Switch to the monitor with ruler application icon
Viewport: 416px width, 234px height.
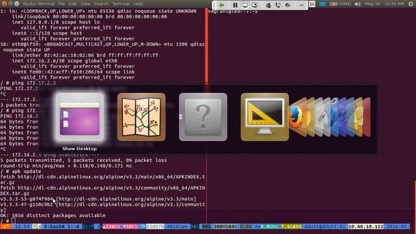click(x=265, y=117)
